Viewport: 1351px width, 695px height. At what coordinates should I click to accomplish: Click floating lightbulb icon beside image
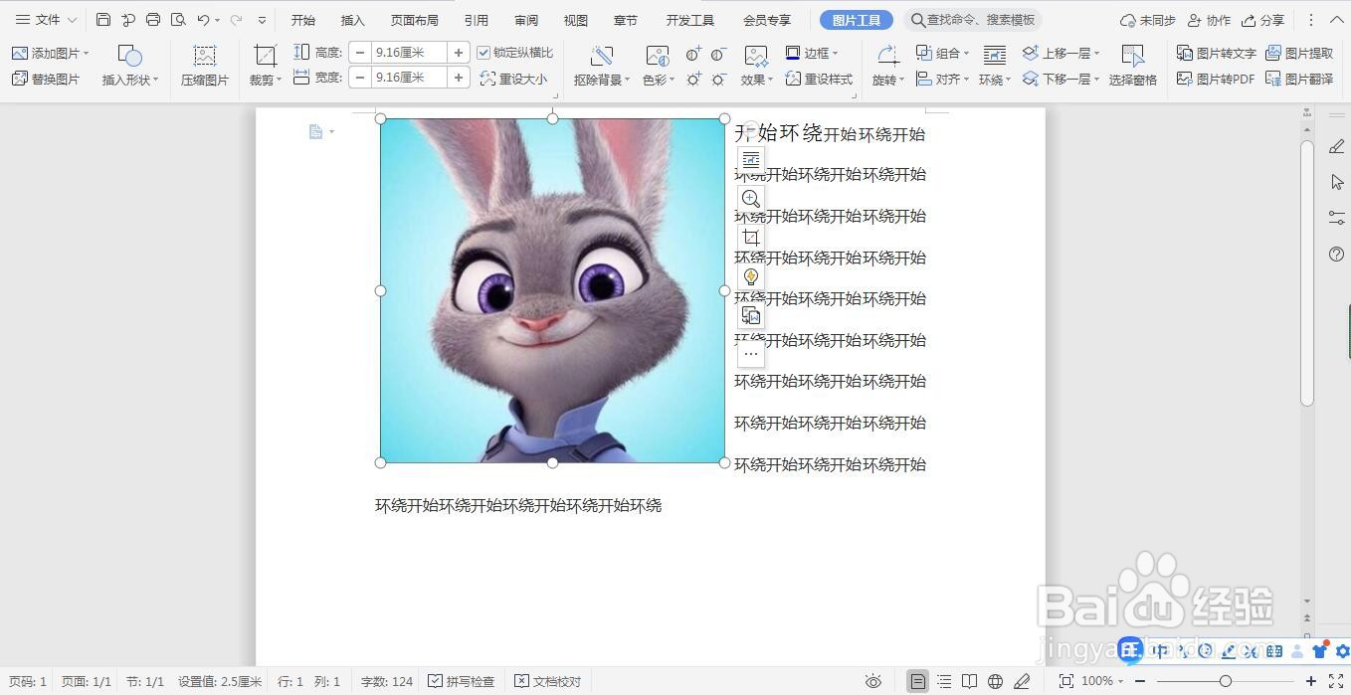coord(751,276)
